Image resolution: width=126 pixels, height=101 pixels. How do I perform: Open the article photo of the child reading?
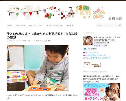(38, 68)
